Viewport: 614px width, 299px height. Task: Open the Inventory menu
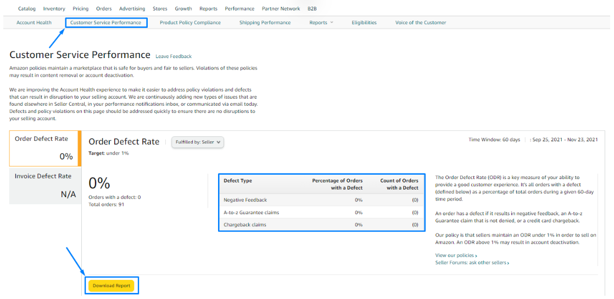click(54, 9)
